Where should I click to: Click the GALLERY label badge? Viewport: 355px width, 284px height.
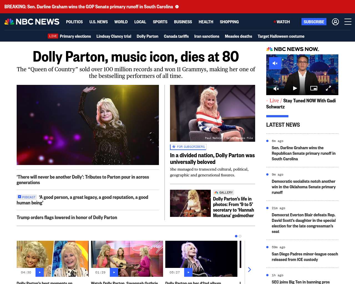coord(224,192)
